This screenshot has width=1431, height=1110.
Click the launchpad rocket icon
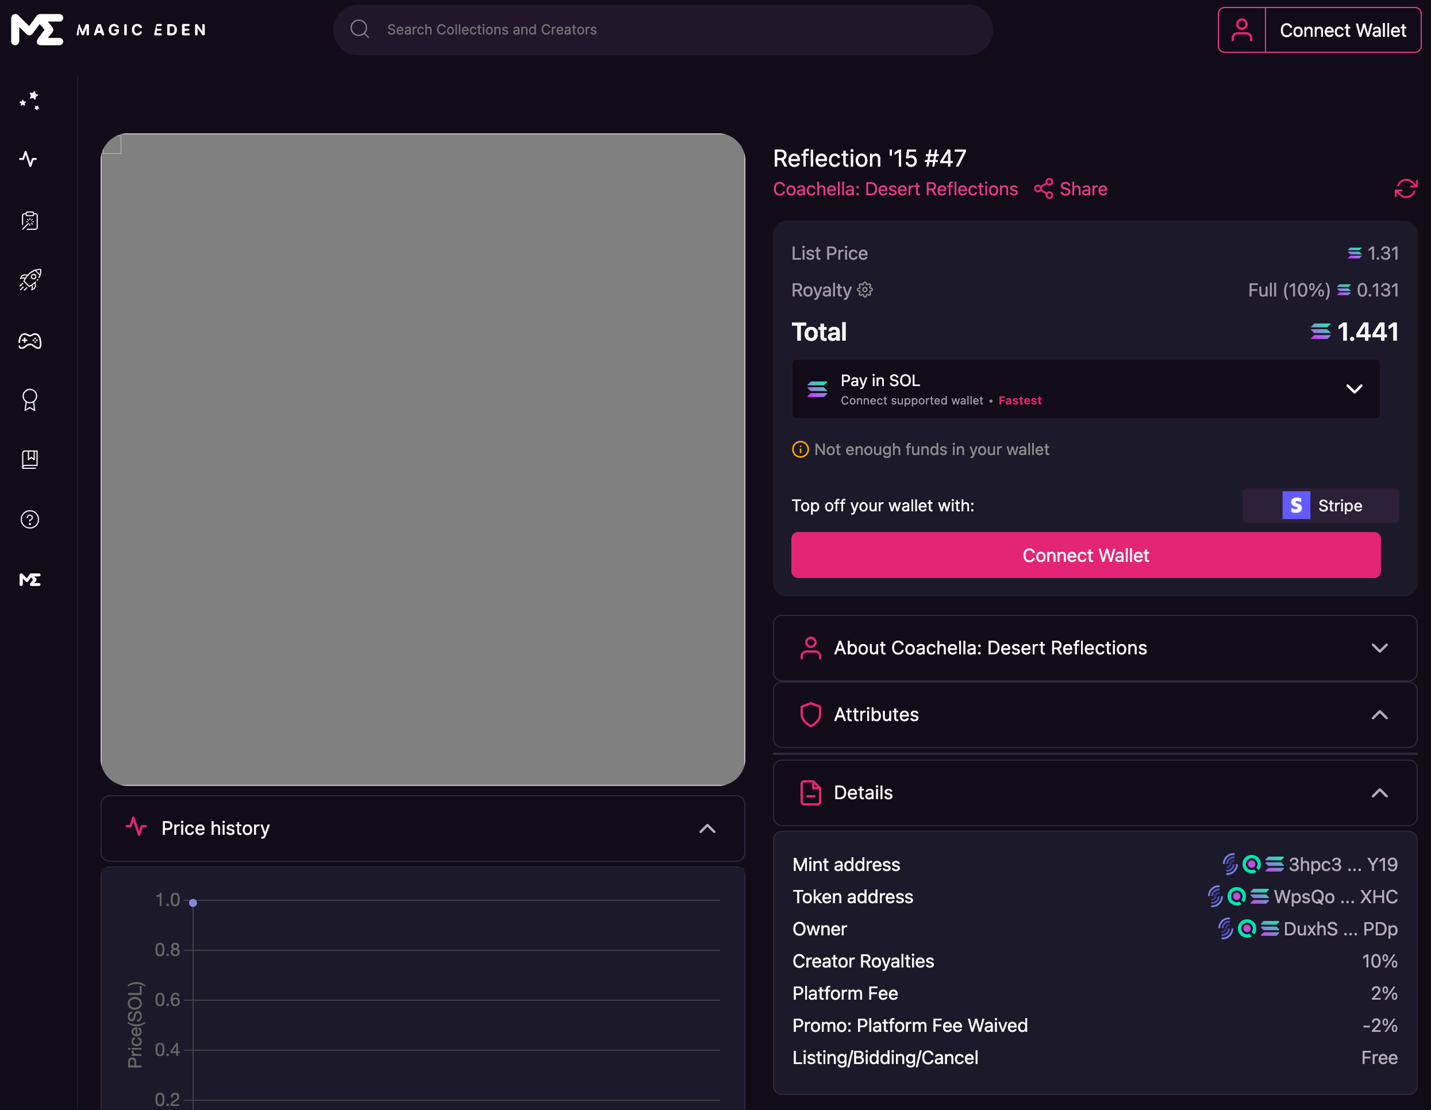click(30, 280)
